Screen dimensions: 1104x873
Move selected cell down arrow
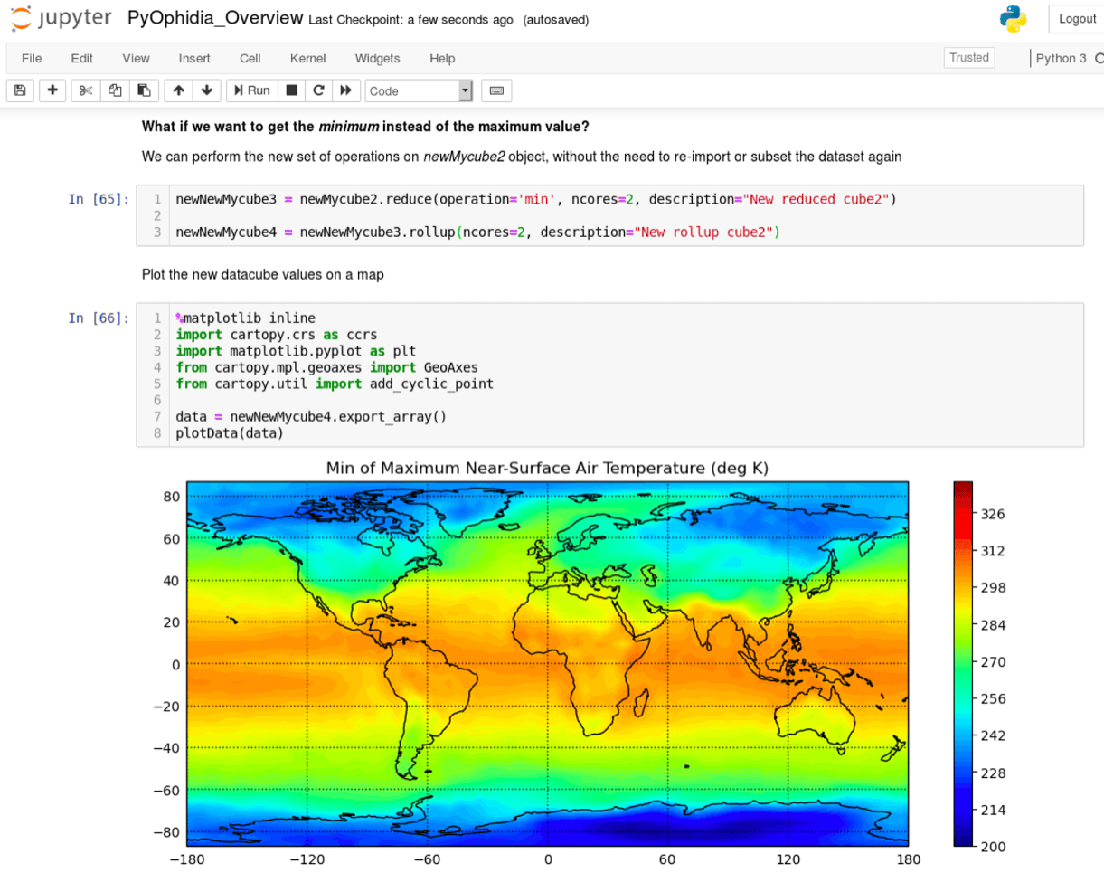point(207,90)
